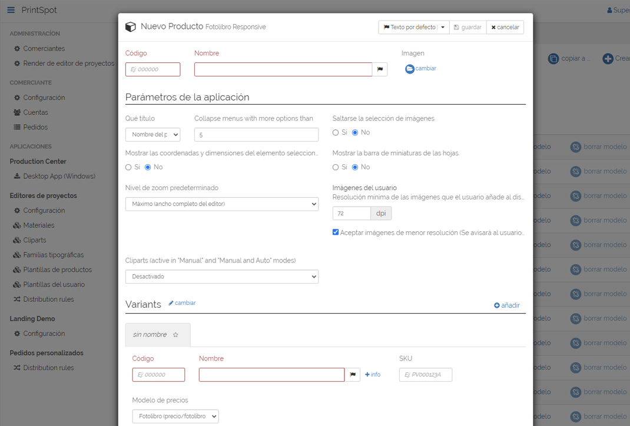Open the Modelo de precios dropdown
This screenshot has width=630, height=426.
175,417
